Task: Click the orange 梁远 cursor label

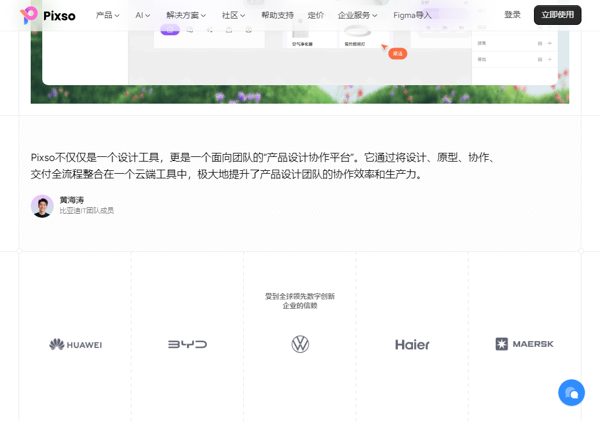Action: coord(397,54)
